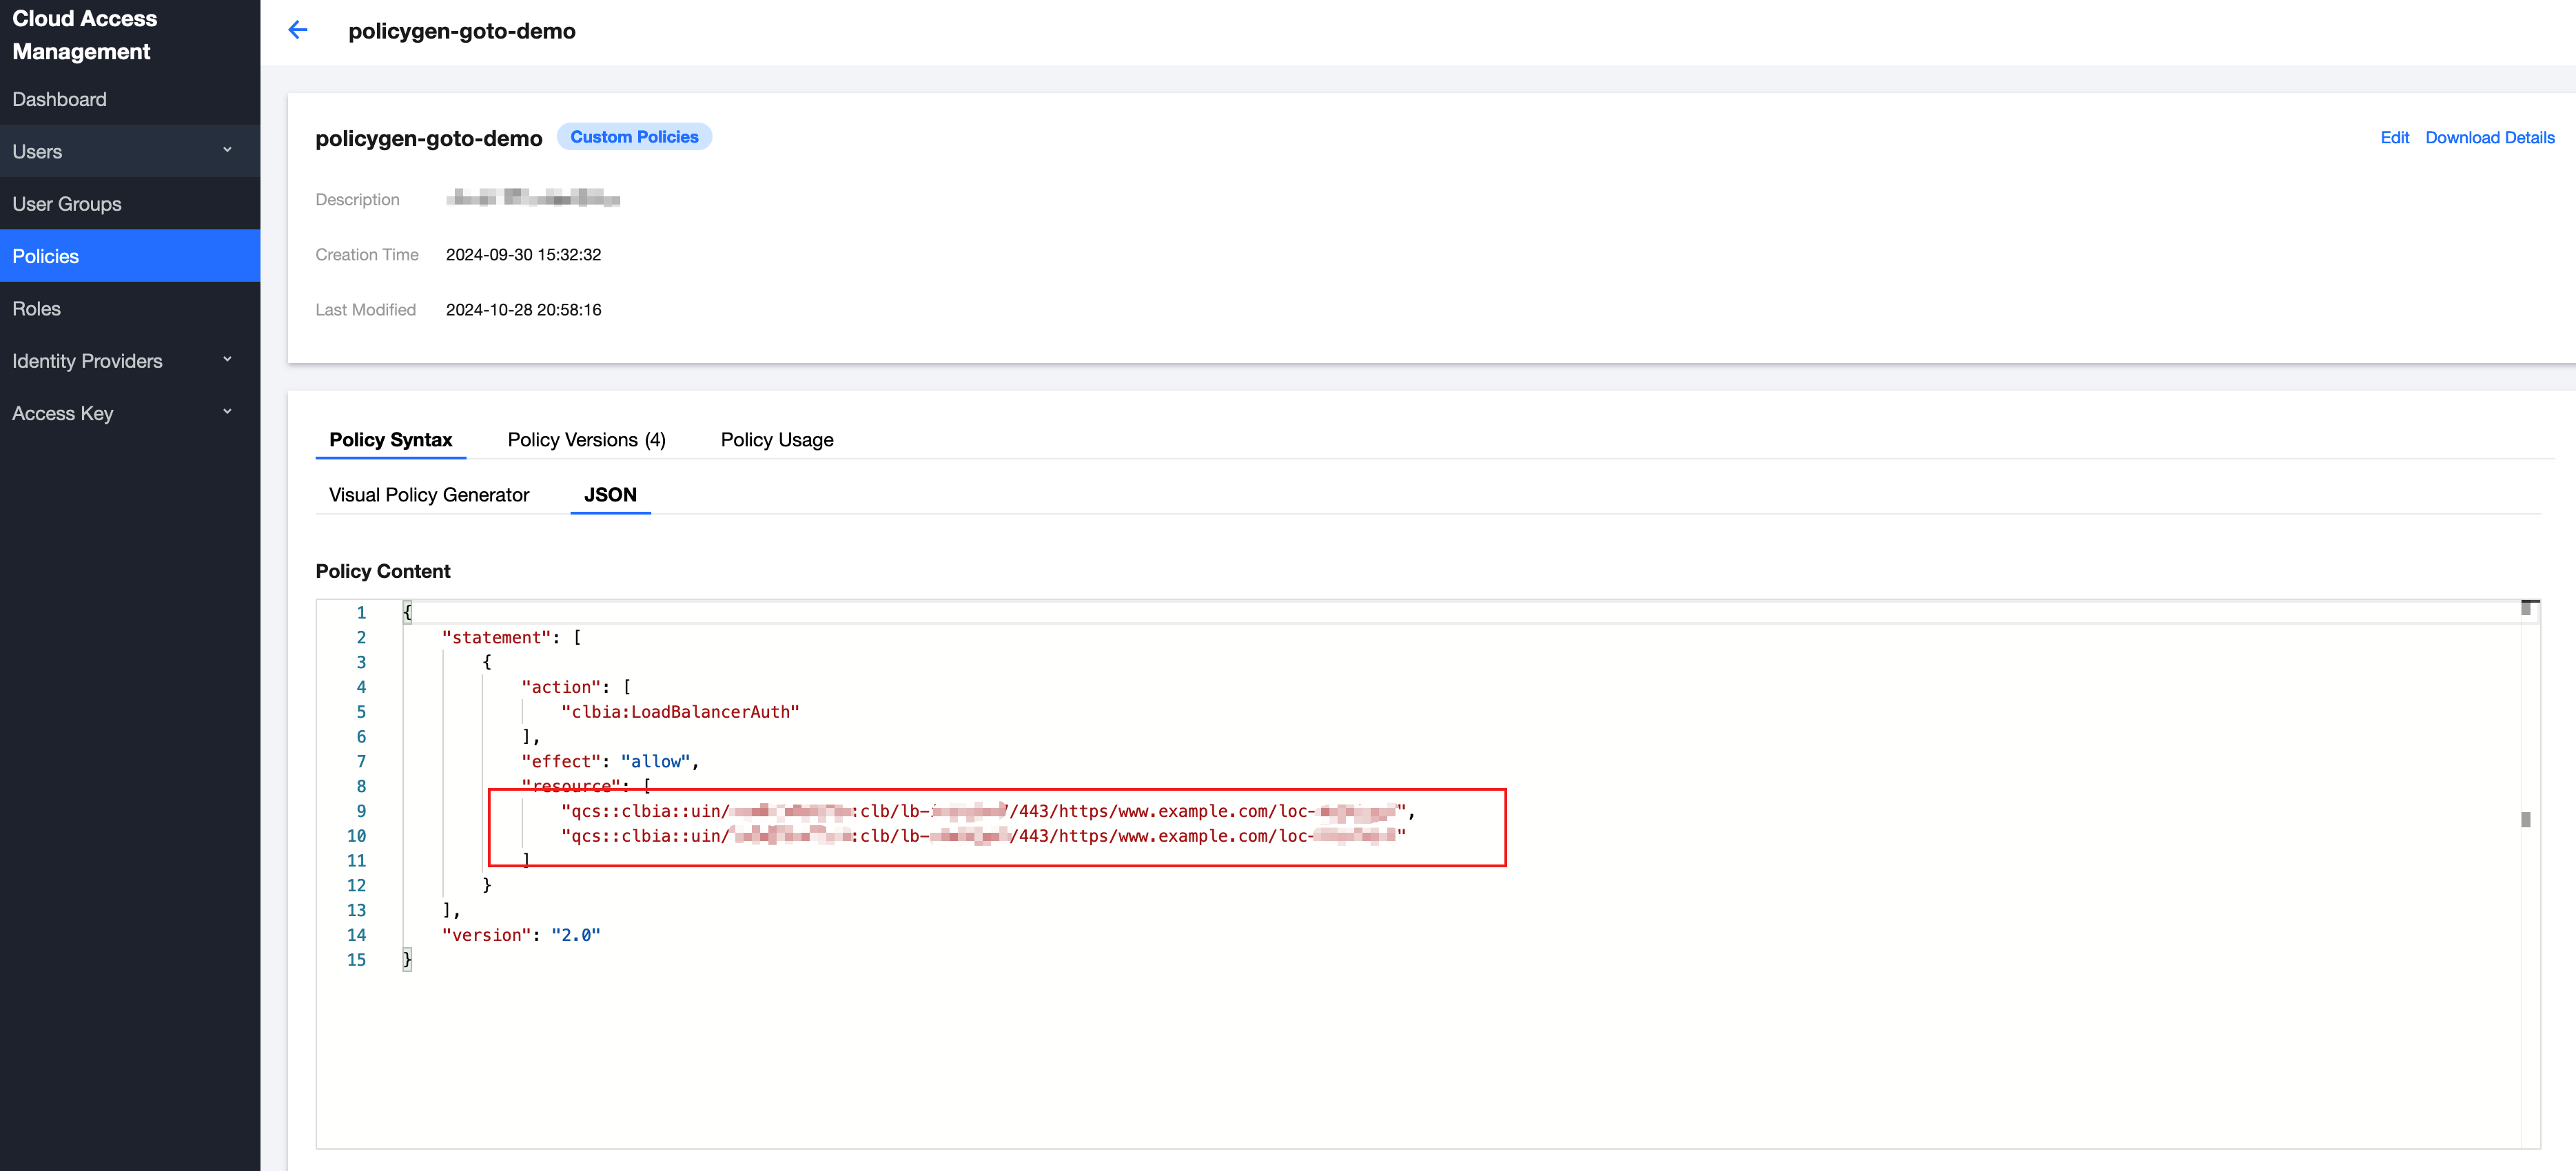Expand the Identity Providers menu chevron
The width and height of the screenshot is (2576, 1171).
227,360
